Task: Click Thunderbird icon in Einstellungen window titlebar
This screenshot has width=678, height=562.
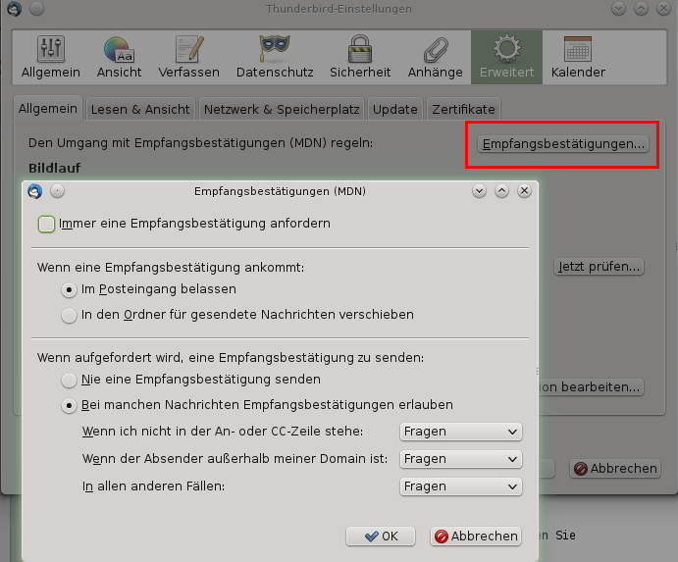Action: (15, 9)
